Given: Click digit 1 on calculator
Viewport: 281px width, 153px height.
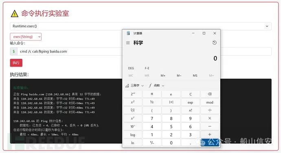Looking at the screenshot, I should point(152,135).
